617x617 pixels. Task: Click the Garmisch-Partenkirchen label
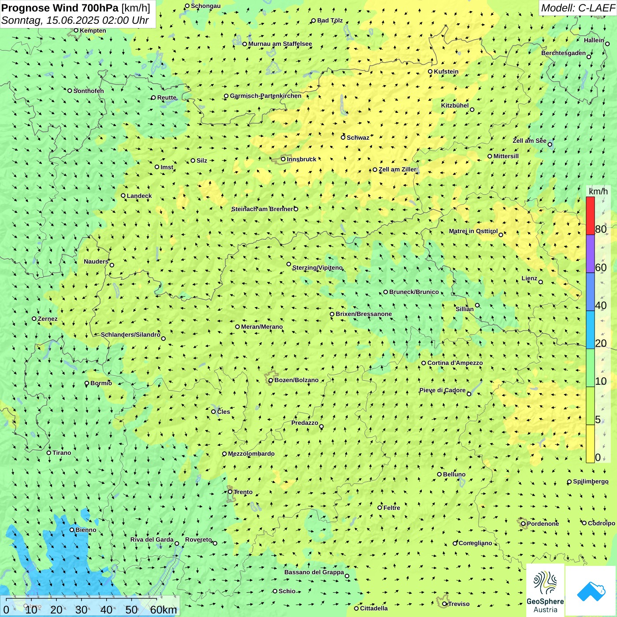tap(266, 96)
